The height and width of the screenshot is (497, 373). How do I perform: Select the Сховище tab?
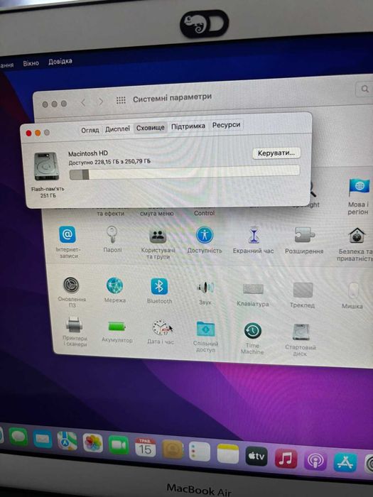pos(151,128)
